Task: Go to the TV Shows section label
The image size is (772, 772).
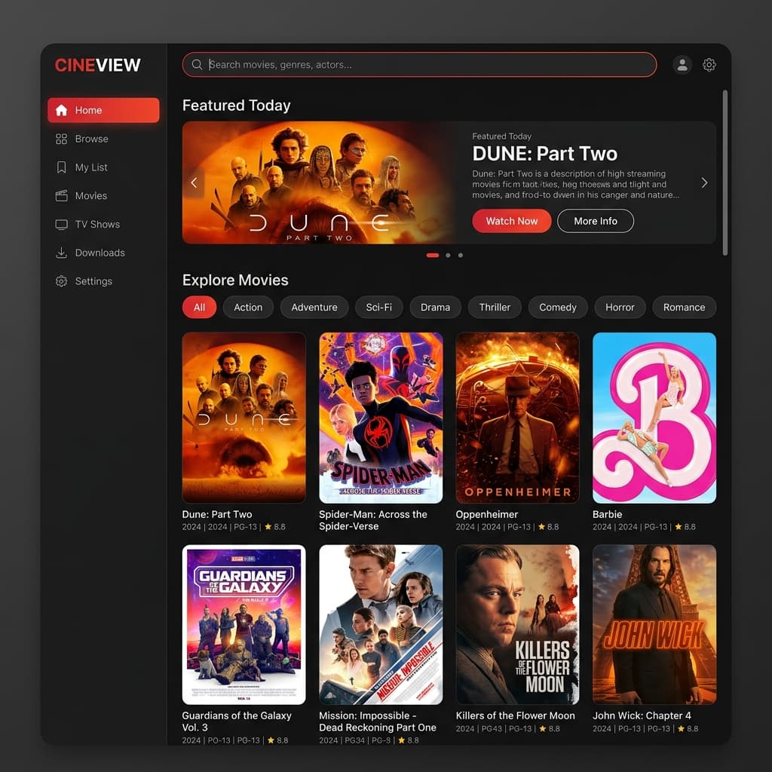Action: (97, 225)
